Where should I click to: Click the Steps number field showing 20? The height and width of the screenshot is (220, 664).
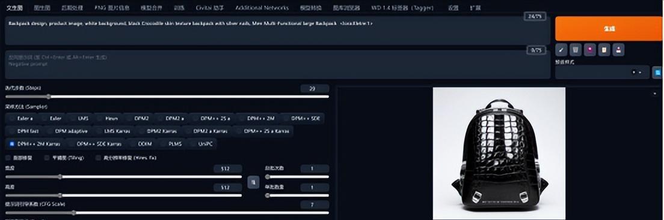pos(315,89)
